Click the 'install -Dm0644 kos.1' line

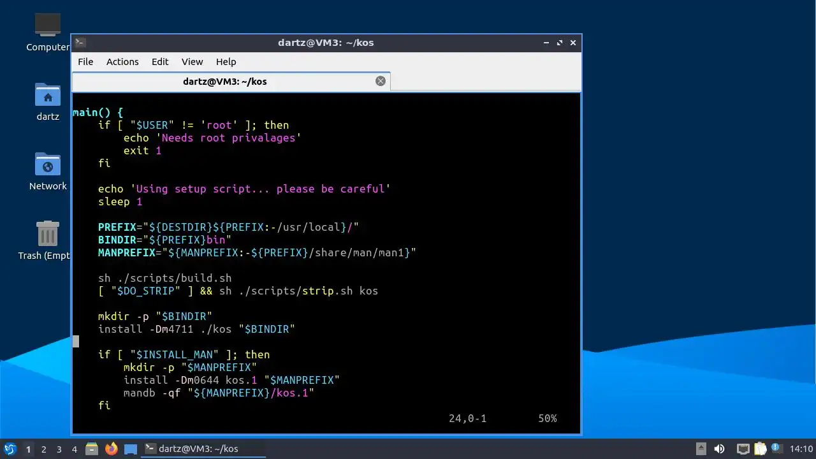pyautogui.click(x=231, y=380)
